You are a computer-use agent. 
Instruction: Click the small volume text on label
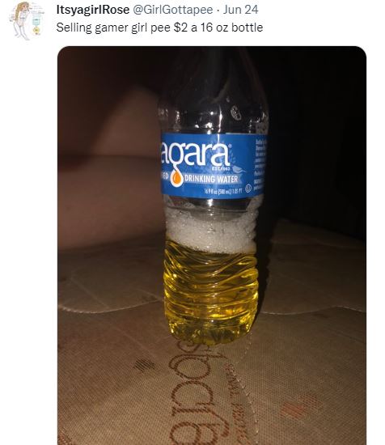(x=223, y=192)
